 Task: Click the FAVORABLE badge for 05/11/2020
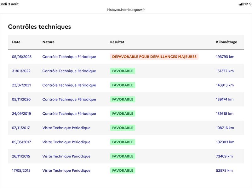[x=123, y=99]
